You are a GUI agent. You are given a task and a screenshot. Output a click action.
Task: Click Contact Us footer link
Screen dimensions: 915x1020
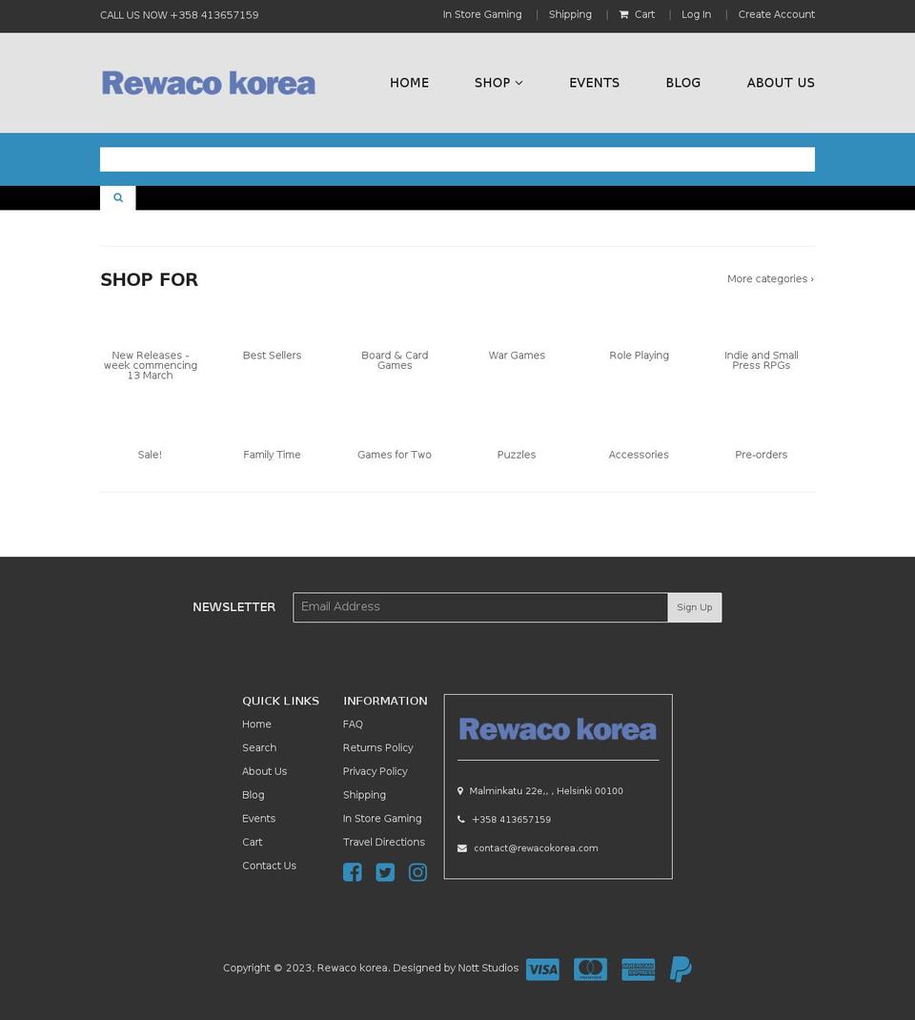click(x=269, y=866)
